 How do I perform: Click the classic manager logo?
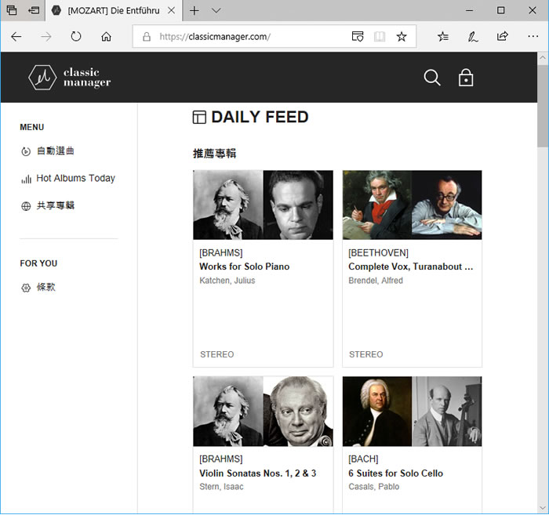click(69, 78)
